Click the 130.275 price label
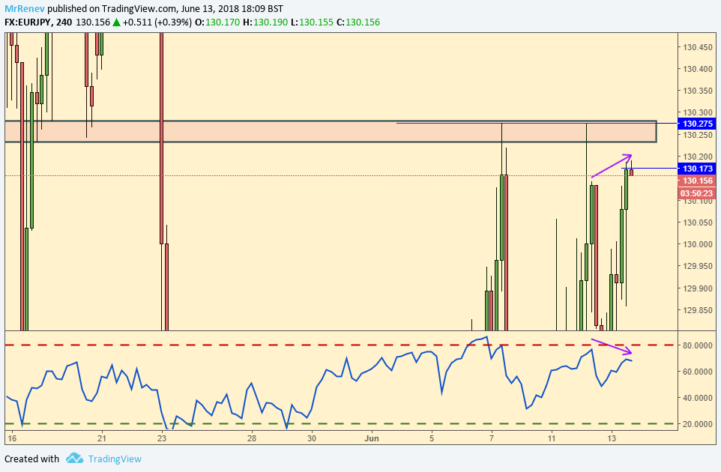The image size is (721, 472). [x=697, y=124]
